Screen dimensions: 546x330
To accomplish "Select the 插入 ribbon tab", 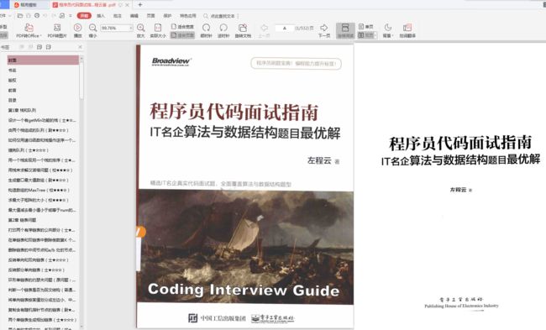I will tap(101, 16).
